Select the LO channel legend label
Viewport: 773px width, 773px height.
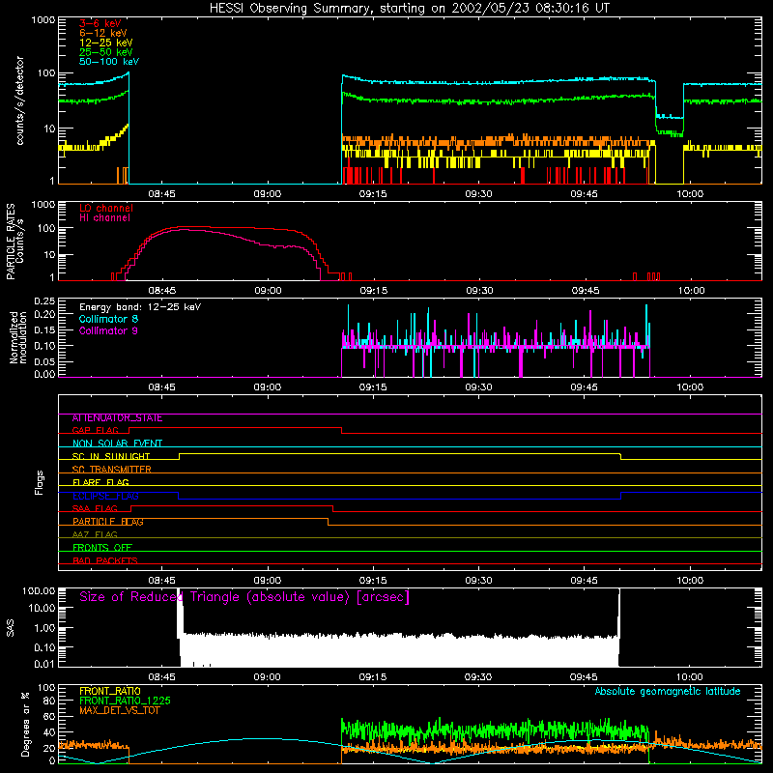pos(106,208)
